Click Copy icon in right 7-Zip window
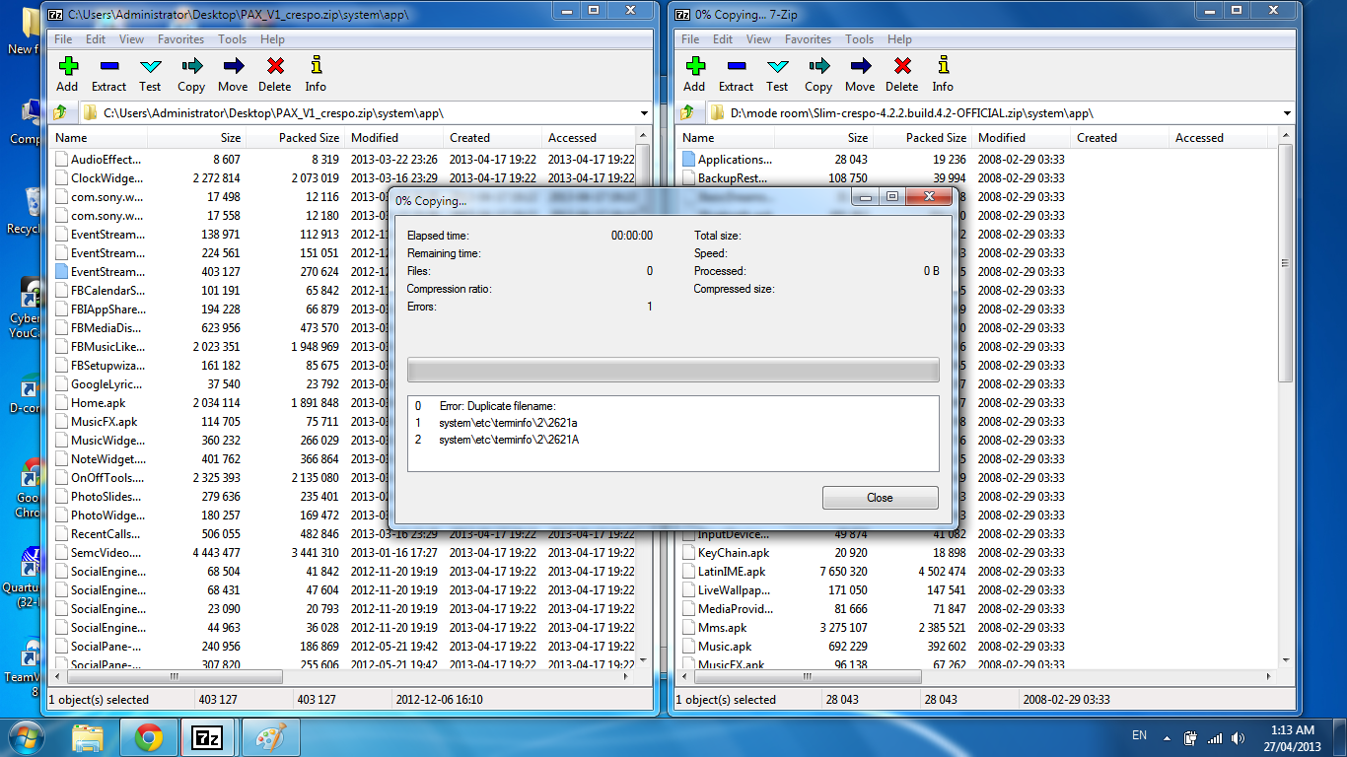The image size is (1347, 757). pos(818,74)
